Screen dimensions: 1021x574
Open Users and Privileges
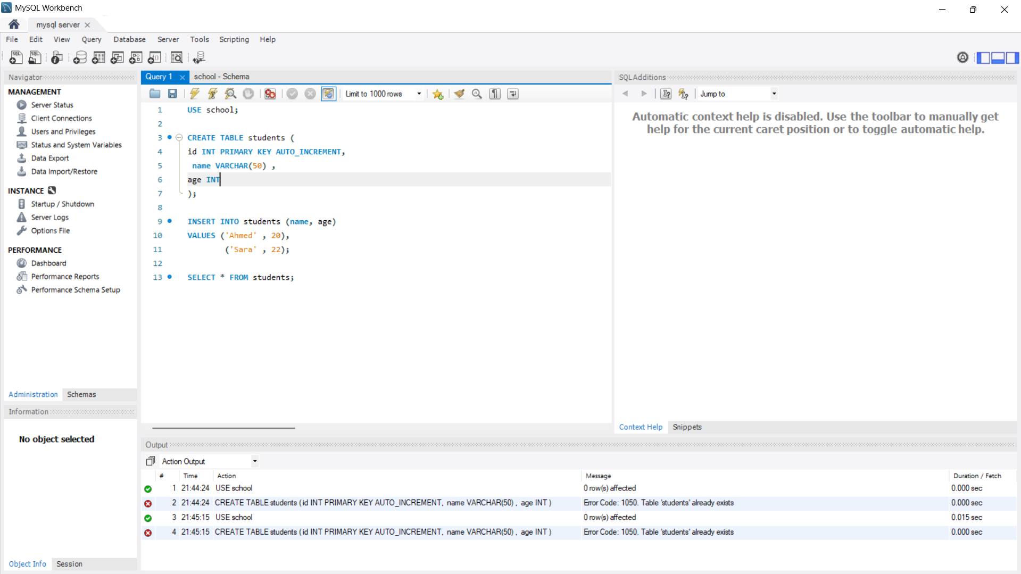click(63, 131)
